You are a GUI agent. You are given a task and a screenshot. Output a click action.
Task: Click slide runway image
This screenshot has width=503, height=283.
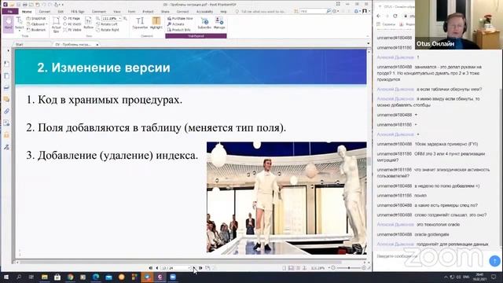coord(286,197)
